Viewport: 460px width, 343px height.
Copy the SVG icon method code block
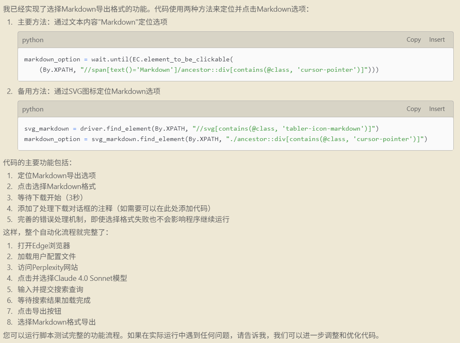pos(413,109)
